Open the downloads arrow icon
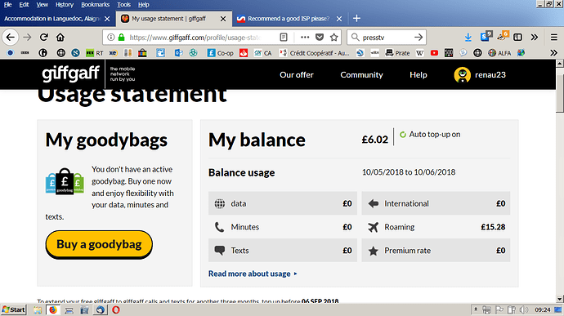This screenshot has width=564, height=316. [468, 37]
